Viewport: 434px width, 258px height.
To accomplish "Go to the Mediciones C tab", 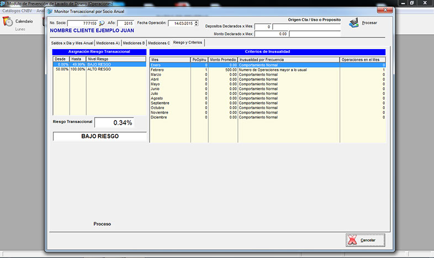I will (159, 42).
